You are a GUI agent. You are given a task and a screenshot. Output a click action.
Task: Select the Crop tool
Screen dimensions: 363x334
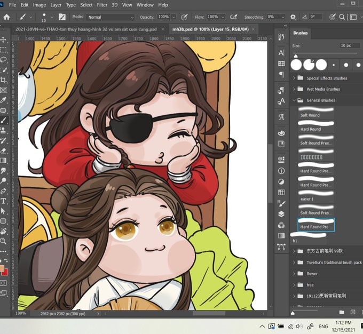[x=3, y=80]
